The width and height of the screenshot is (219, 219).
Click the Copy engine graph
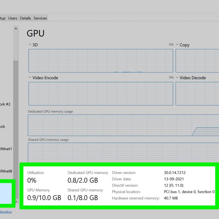click(197, 61)
